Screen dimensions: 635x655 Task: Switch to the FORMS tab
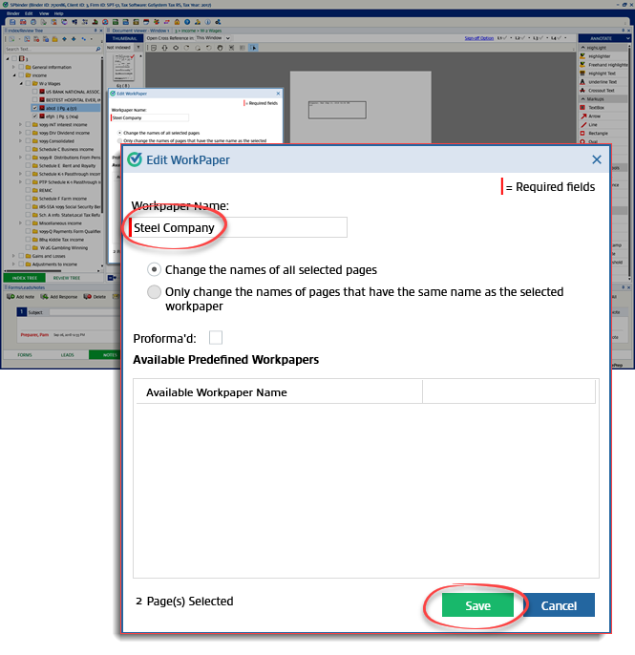tap(25, 354)
